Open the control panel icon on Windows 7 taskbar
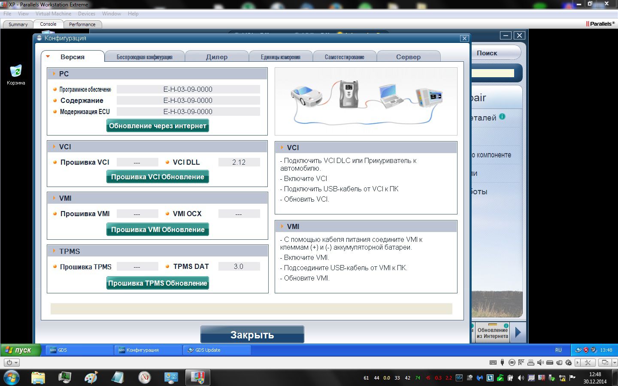The height and width of the screenshot is (386, 618). pos(171,378)
